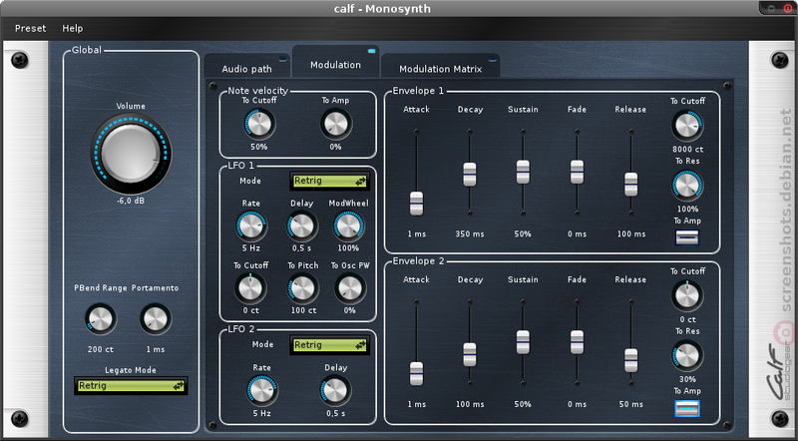Image resolution: width=798 pixels, height=441 pixels.
Task: Click the 50% Note velocity To Cutoff value
Action: click(259, 147)
